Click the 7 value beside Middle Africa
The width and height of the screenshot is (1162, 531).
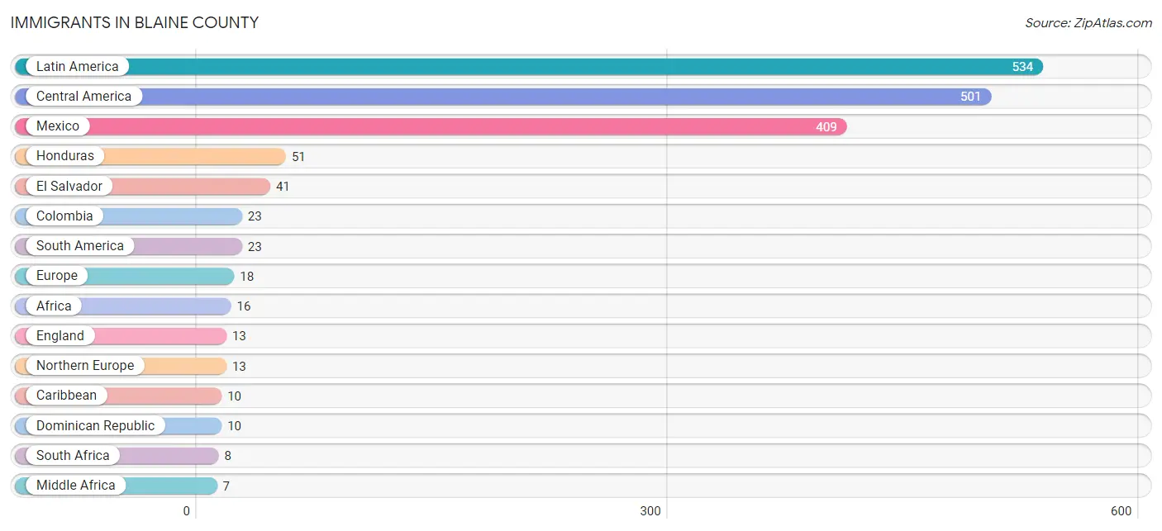coord(226,486)
